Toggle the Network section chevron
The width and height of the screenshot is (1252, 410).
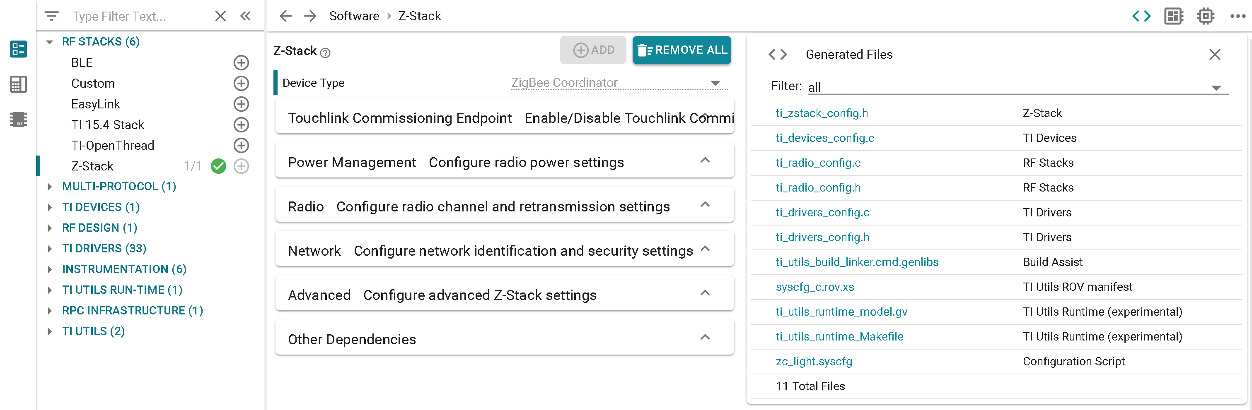(x=705, y=248)
